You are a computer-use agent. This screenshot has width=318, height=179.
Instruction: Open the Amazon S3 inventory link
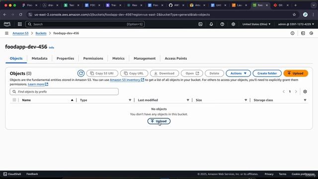(127, 80)
